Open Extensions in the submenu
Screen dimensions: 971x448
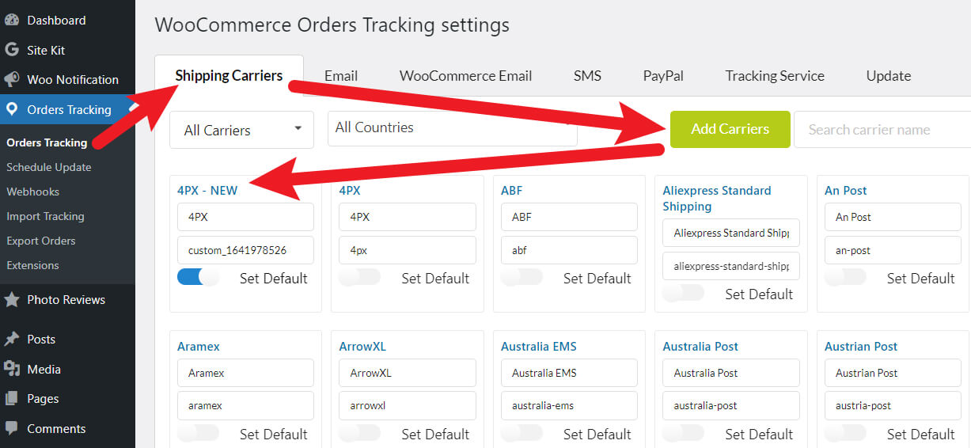pyautogui.click(x=32, y=265)
